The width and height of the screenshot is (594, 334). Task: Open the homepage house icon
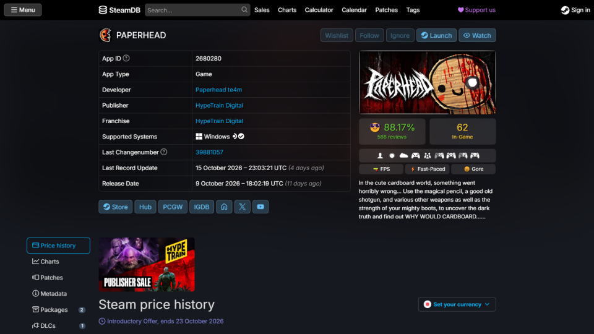[224, 207]
